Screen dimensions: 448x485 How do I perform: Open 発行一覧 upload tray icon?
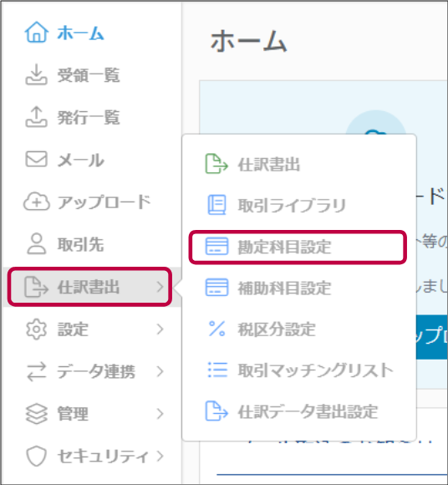click(x=37, y=117)
